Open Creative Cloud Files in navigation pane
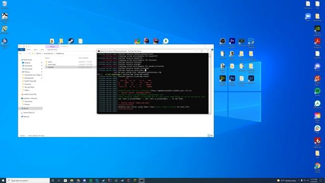This screenshot has width=325, height=183. click(30, 94)
